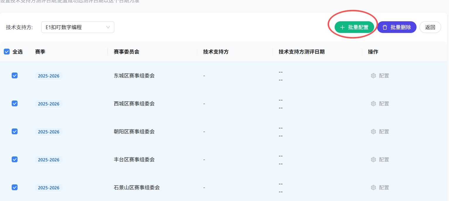The image size is (449, 201).
Task: Click the gear icon in 朝阳区赛事组委会 row
Action: (373, 132)
